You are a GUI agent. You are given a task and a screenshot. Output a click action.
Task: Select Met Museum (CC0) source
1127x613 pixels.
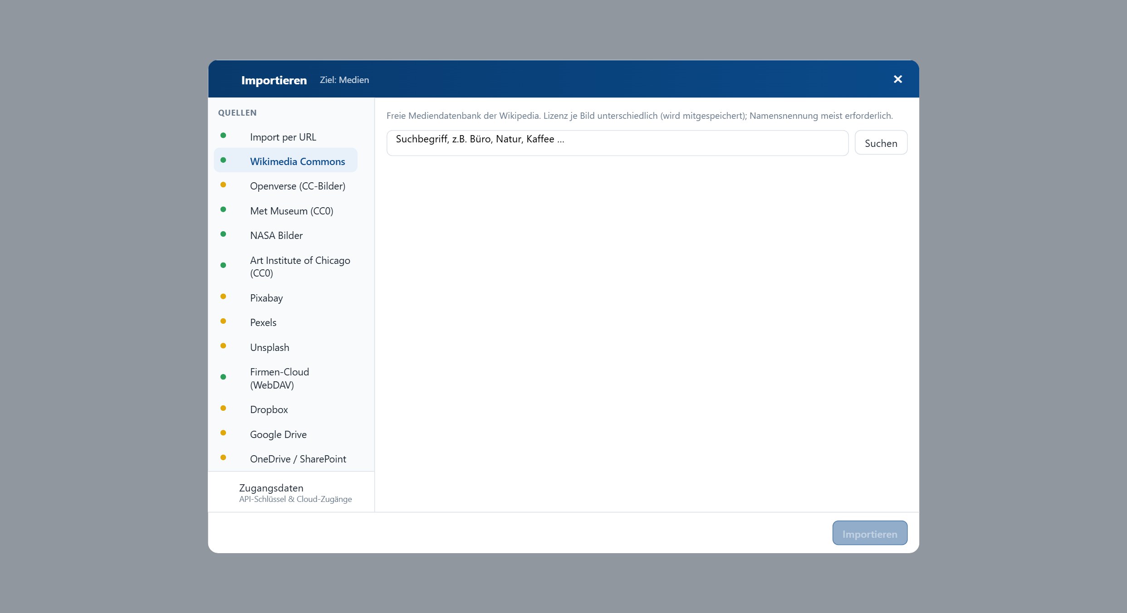click(x=285, y=211)
